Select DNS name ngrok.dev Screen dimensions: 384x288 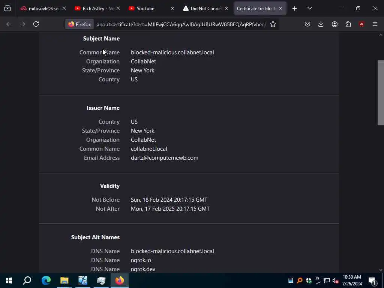143,269
